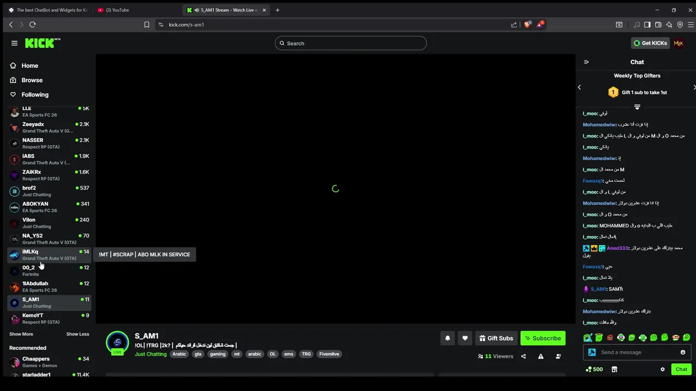Expand following list with Show More
Image resolution: width=696 pixels, height=391 pixels.
coord(21,334)
